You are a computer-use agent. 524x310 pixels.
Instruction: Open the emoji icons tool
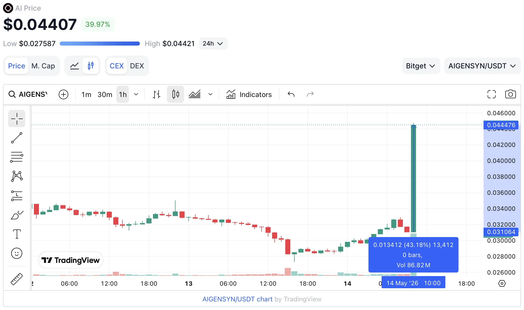[x=17, y=253]
